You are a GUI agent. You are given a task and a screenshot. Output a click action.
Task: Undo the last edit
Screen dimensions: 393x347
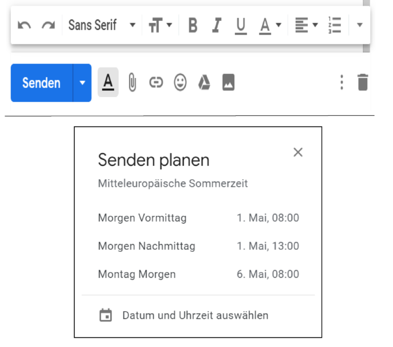tap(24, 25)
